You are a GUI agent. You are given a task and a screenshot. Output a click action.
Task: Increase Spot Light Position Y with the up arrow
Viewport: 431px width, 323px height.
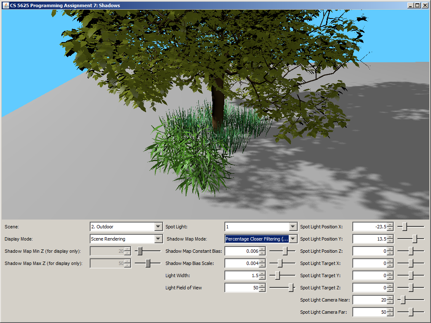point(390,237)
